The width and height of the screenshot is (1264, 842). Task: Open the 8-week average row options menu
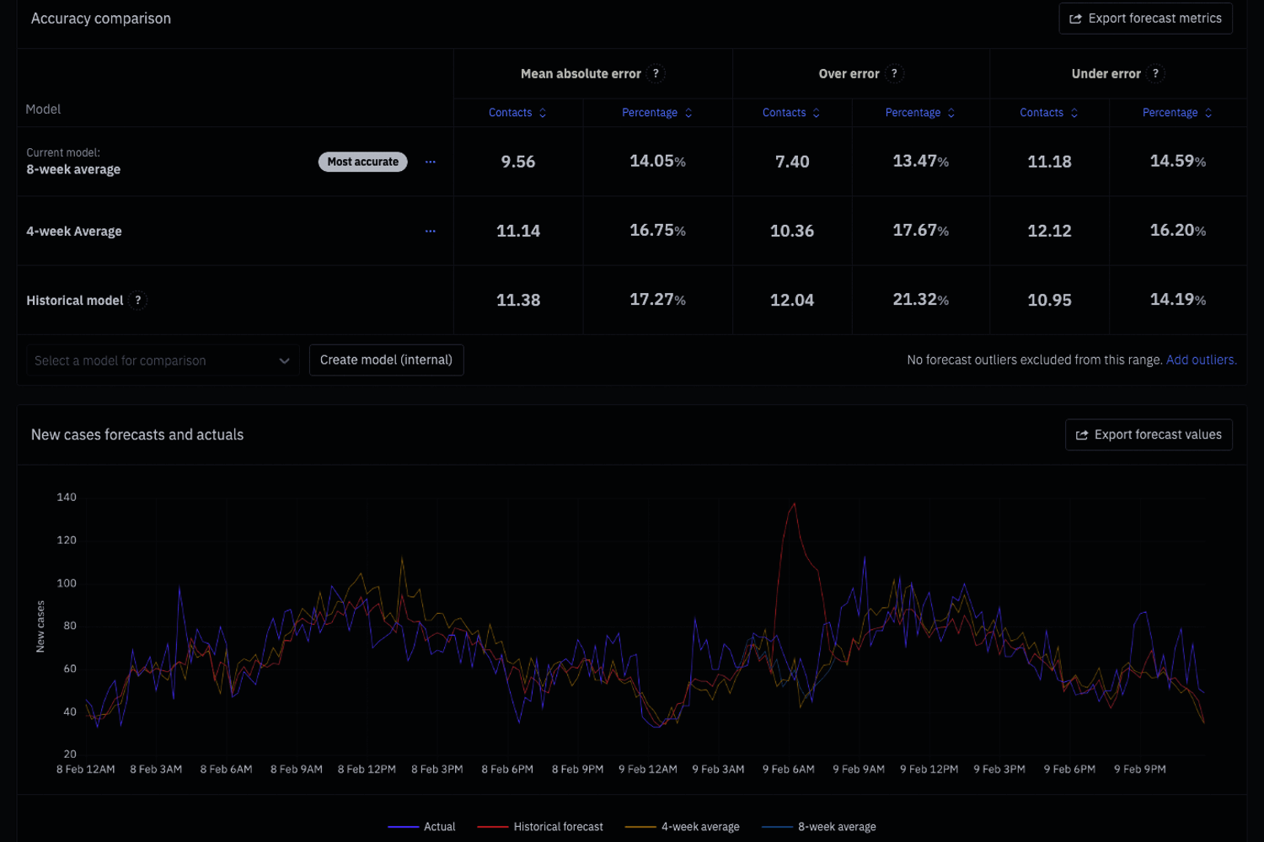tap(431, 162)
